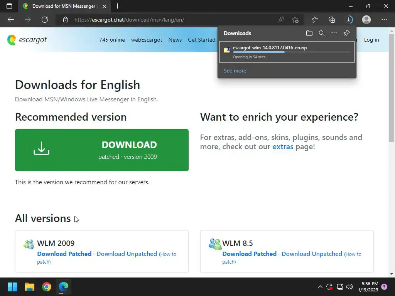Click the download progress bar
Viewport: 395px width, 296px height.
point(292,52)
